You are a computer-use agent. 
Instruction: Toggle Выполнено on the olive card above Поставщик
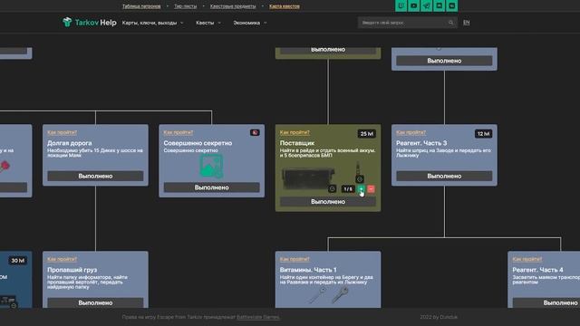pyautogui.click(x=328, y=50)
